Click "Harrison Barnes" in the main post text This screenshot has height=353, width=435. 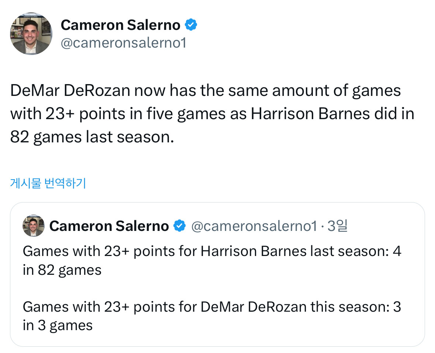pyautogui.click(x=310, y=114)
